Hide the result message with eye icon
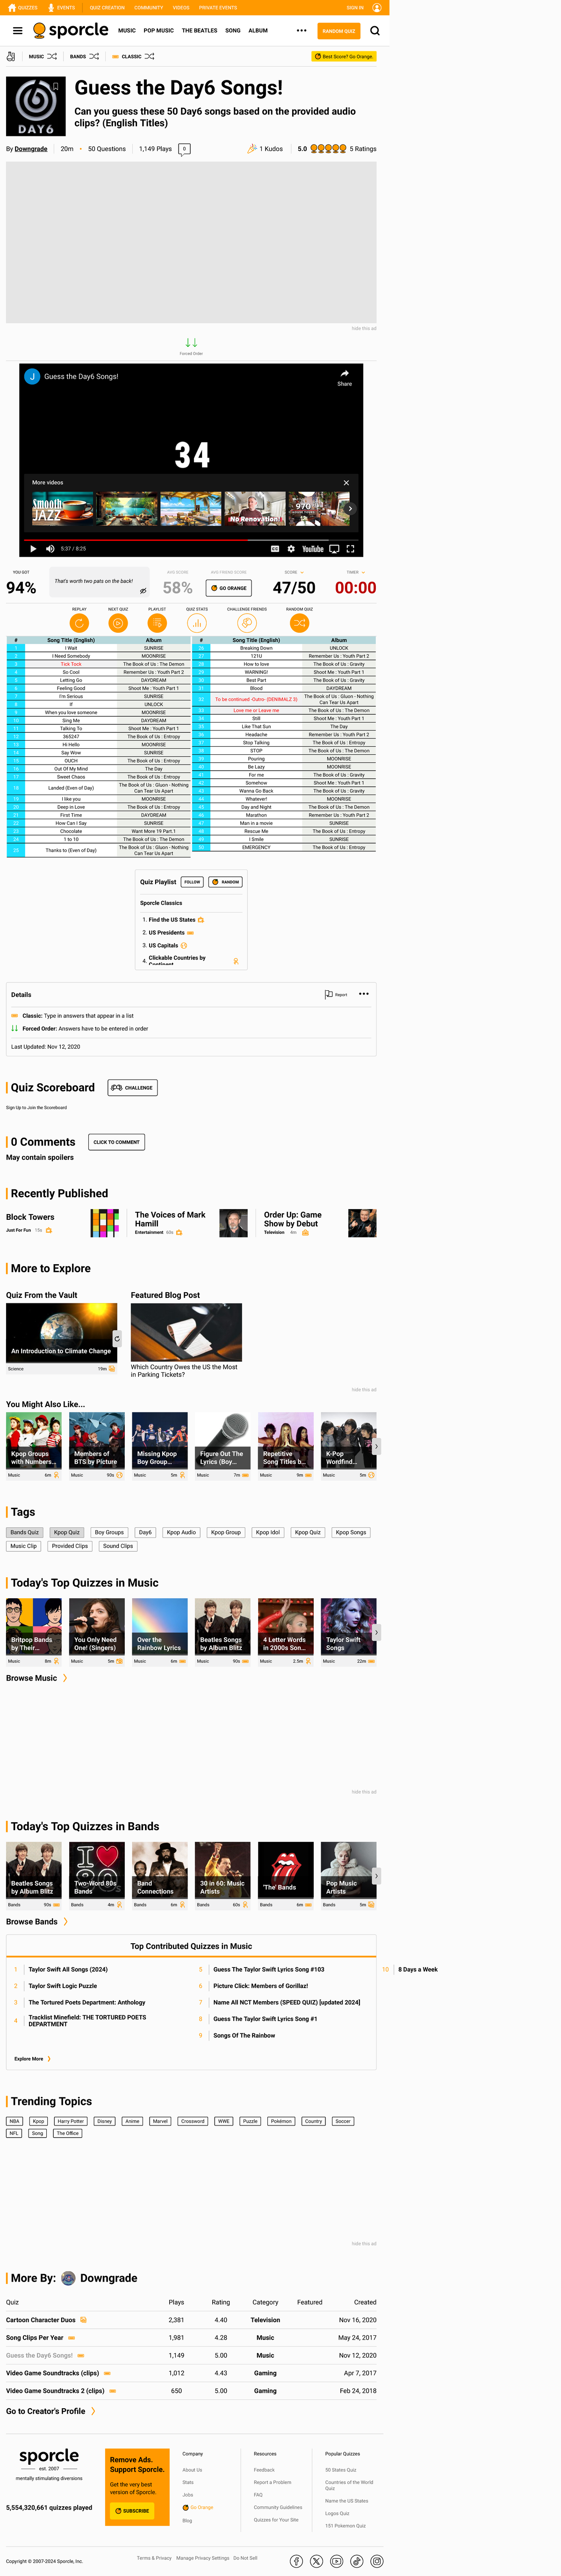Image resolution: width=561 pixels, height=2576 pixels. tap(143, 591)
